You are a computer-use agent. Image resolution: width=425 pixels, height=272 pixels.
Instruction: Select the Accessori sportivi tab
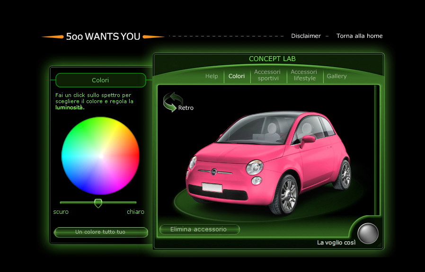point(267,75)
